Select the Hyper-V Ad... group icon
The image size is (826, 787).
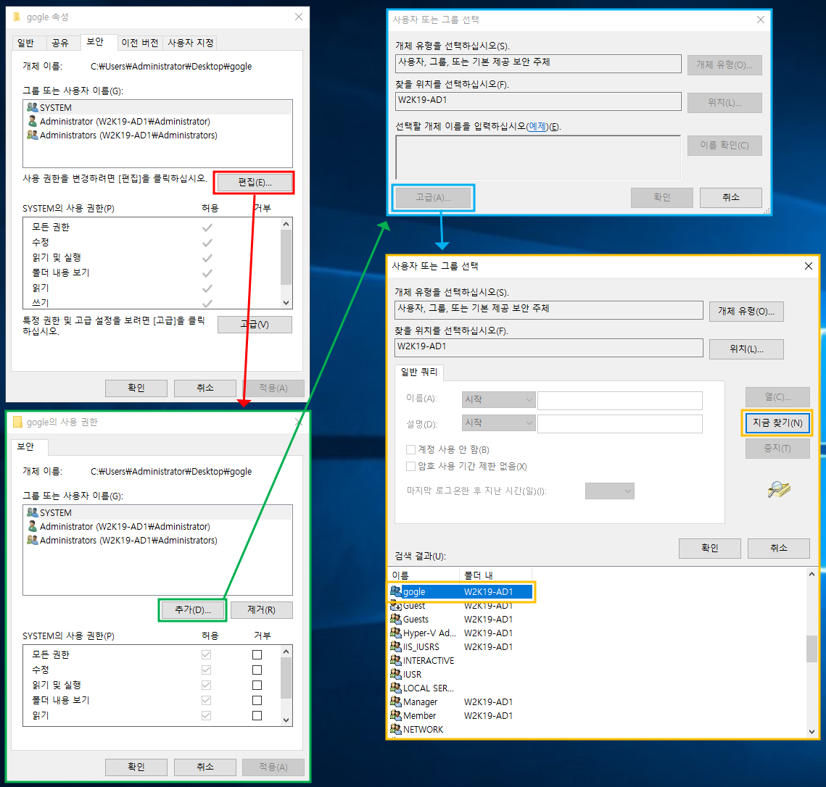coord(396,633)
